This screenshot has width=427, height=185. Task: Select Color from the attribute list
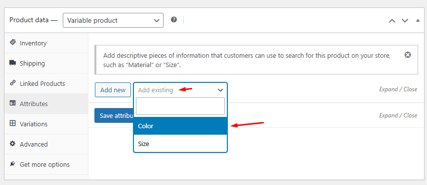tap(180, 126)
